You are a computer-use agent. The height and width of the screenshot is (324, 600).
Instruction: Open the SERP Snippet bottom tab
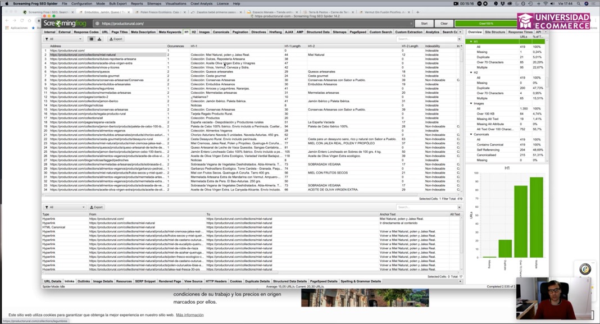pos(145,281)
